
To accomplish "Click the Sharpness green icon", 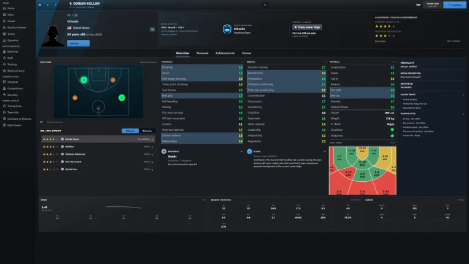I will (x=392, y=136).
